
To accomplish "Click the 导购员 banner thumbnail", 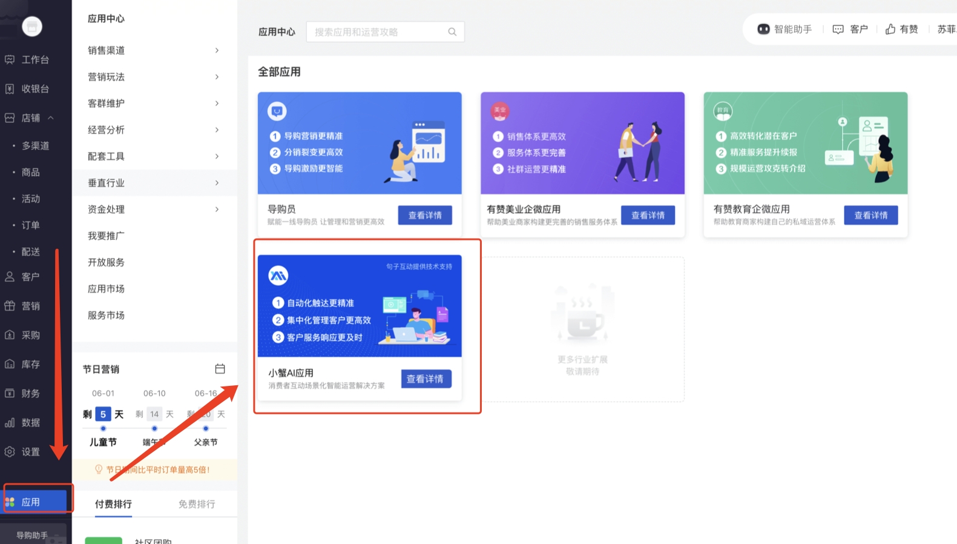I will (360, 143).
